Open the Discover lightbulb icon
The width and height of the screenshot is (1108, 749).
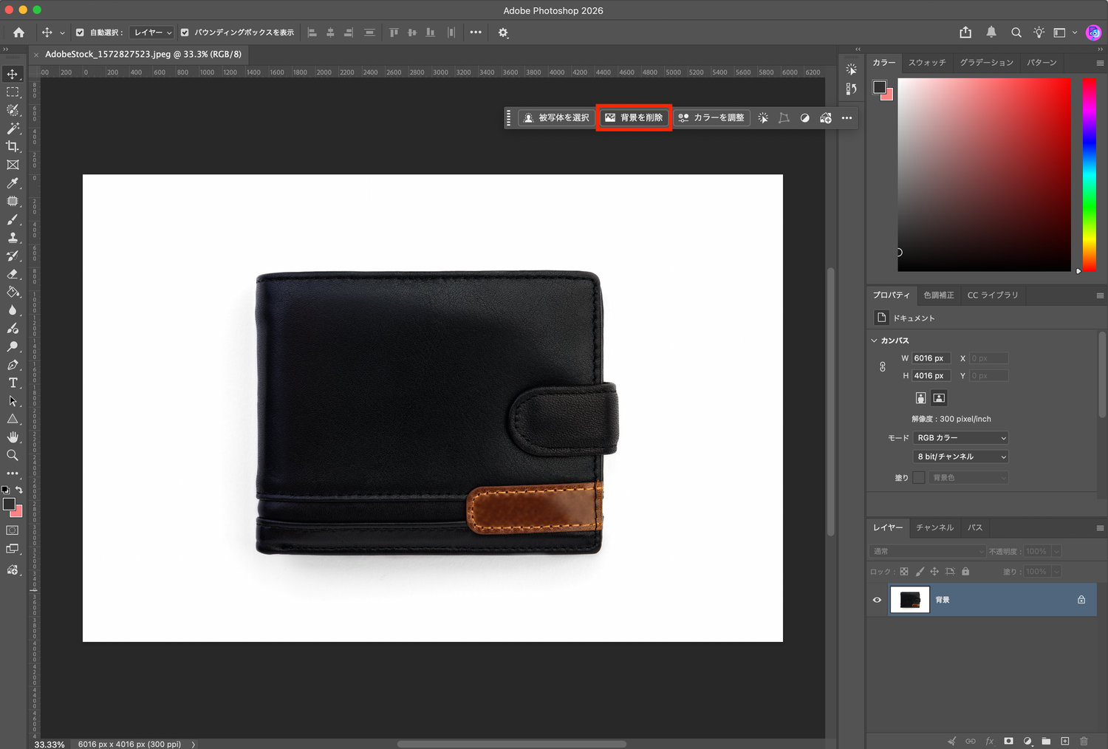click(x=1039, y=33)
